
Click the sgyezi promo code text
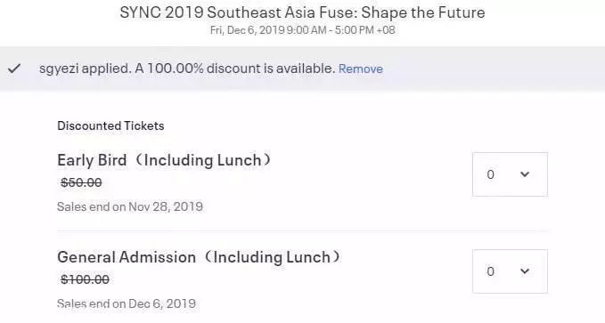(x=58, y=69)
